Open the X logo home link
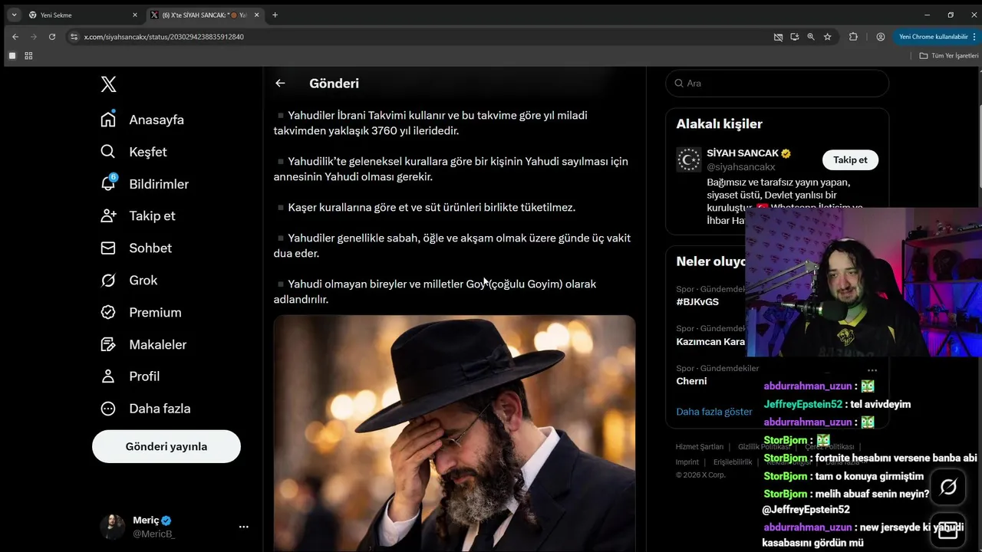The width and height of the screenshot is (982, 552). click(x=108, y=84)
